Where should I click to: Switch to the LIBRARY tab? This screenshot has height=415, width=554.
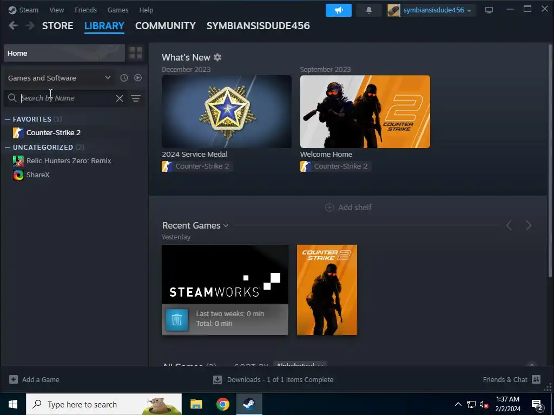click(x=104, y=26)
